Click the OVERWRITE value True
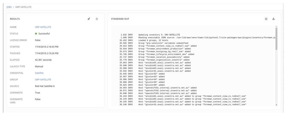 pos(37,93)
